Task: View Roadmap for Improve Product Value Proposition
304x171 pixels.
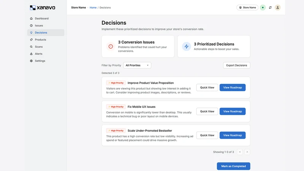Action: click(x=233, y=87)
